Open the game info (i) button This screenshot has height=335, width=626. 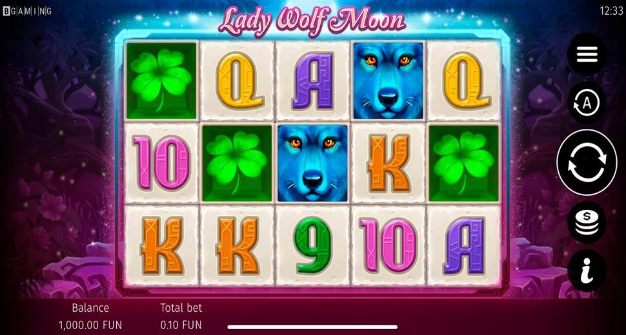[x=587, y=271]
